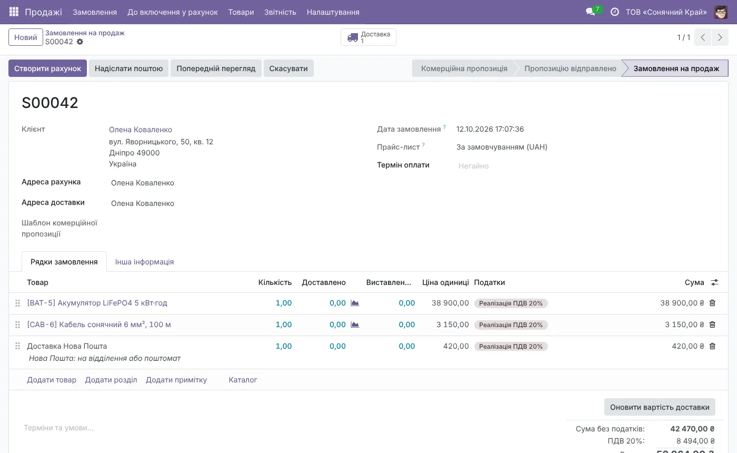Open the apps grid menu

14,12
